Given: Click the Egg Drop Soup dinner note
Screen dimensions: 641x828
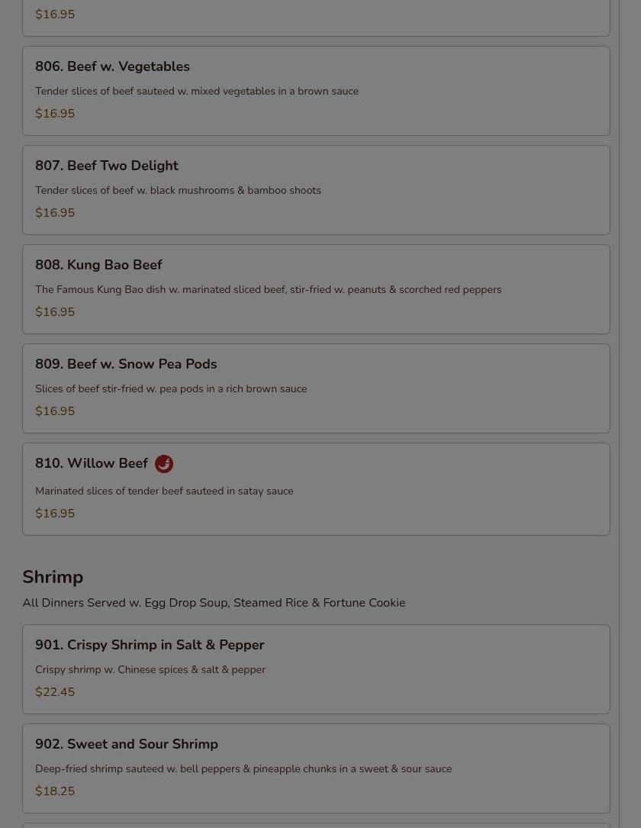Looking at the screenshot, I should 214,603.
